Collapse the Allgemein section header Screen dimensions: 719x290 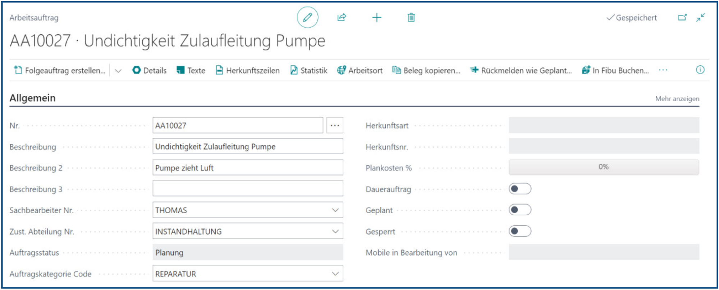(32, 98)
